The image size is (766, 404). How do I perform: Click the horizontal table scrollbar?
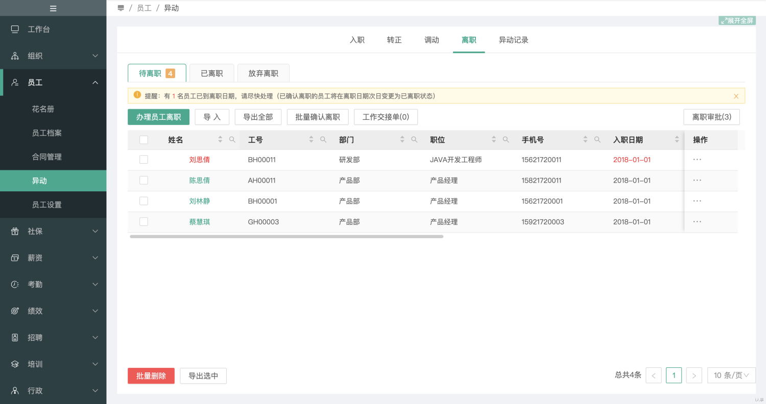(x=286, y=237)
